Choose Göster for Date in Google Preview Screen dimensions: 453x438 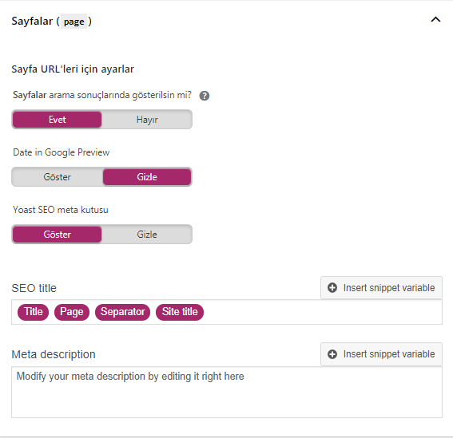point(57,177)
